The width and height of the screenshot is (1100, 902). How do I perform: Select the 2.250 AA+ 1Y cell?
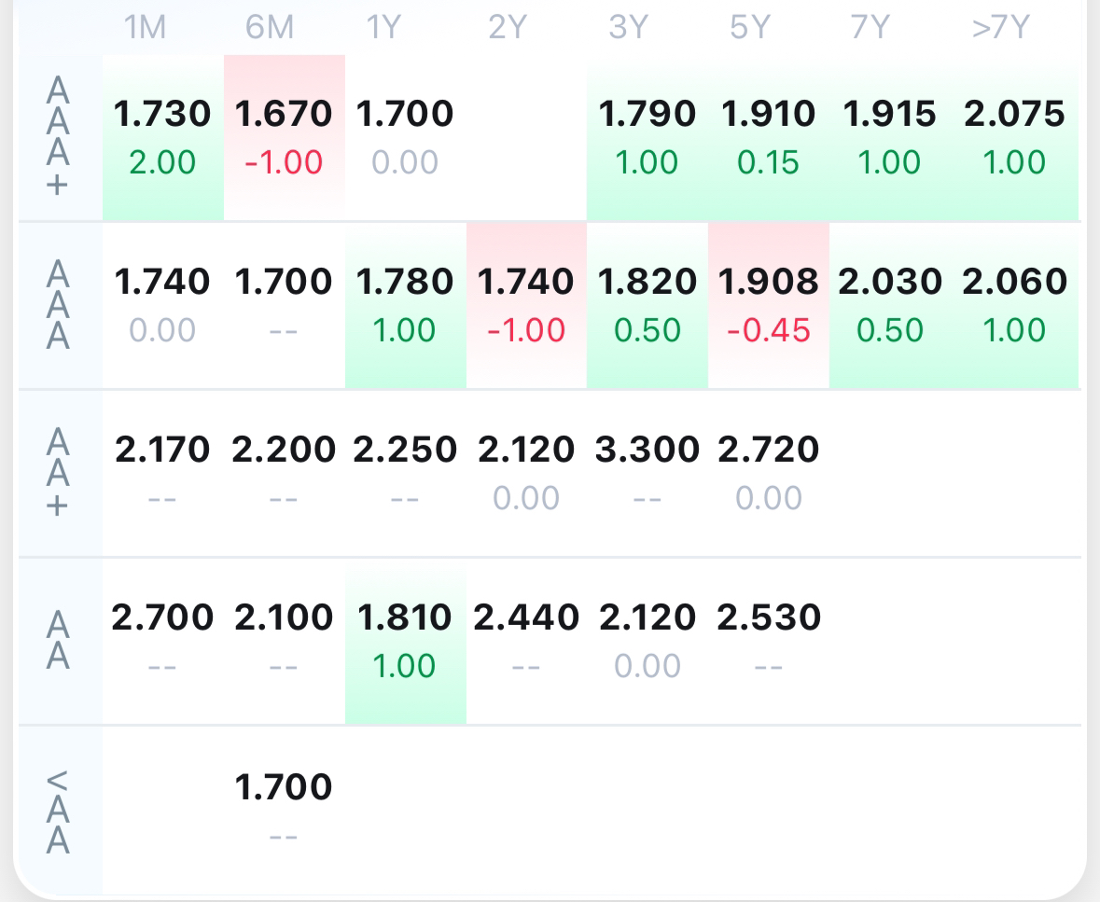406,474
